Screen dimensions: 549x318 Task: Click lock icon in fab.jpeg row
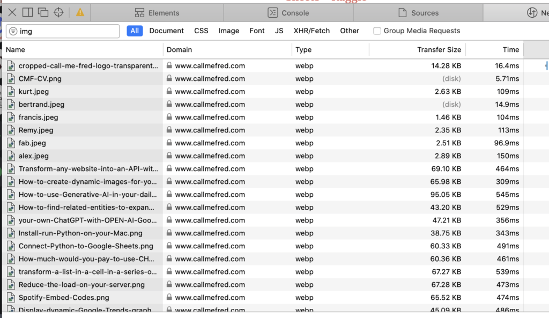tap(169, 143)
